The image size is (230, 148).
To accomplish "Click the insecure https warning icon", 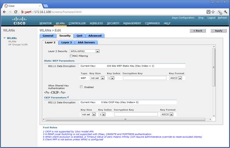I will click(x=22, y=12).
